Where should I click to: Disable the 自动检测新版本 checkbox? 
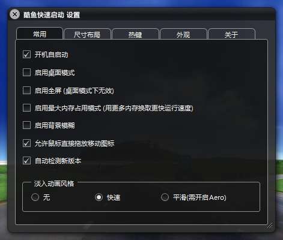(26, 161)
